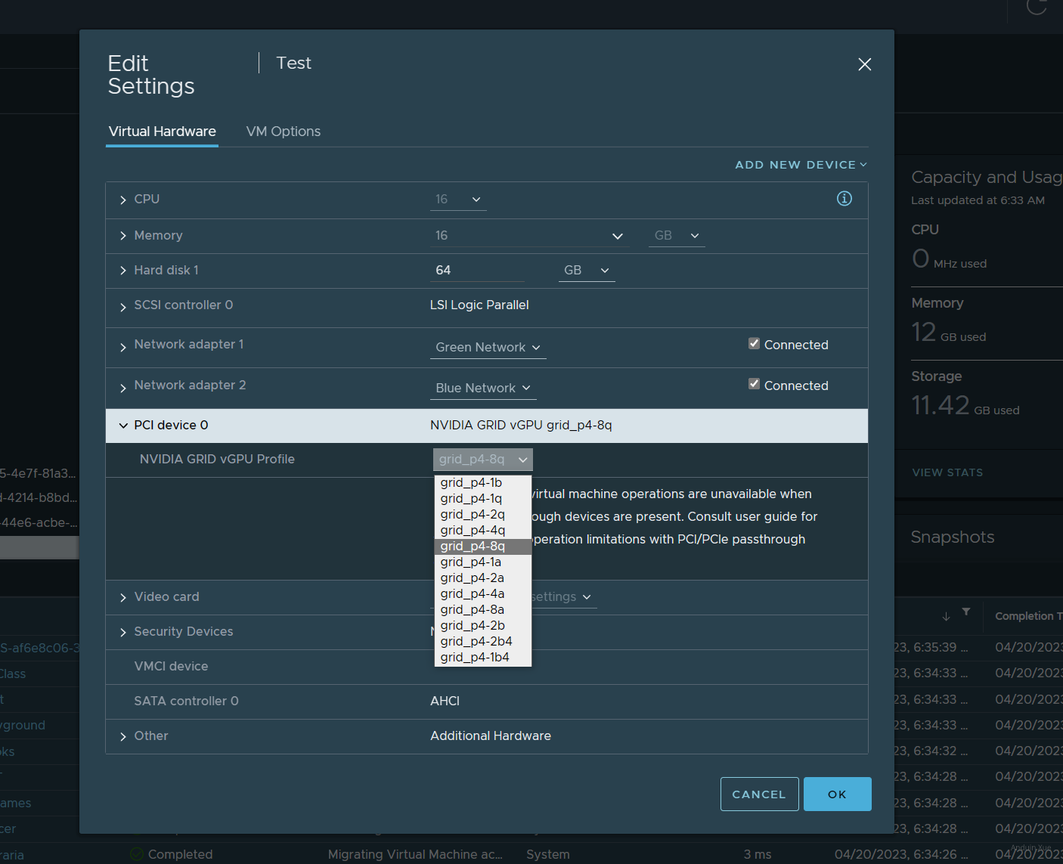This screenshot has width=1063, height=864.
Task: Select grid_p4-4q from the profile list
Action: click(x=473, y=530)
